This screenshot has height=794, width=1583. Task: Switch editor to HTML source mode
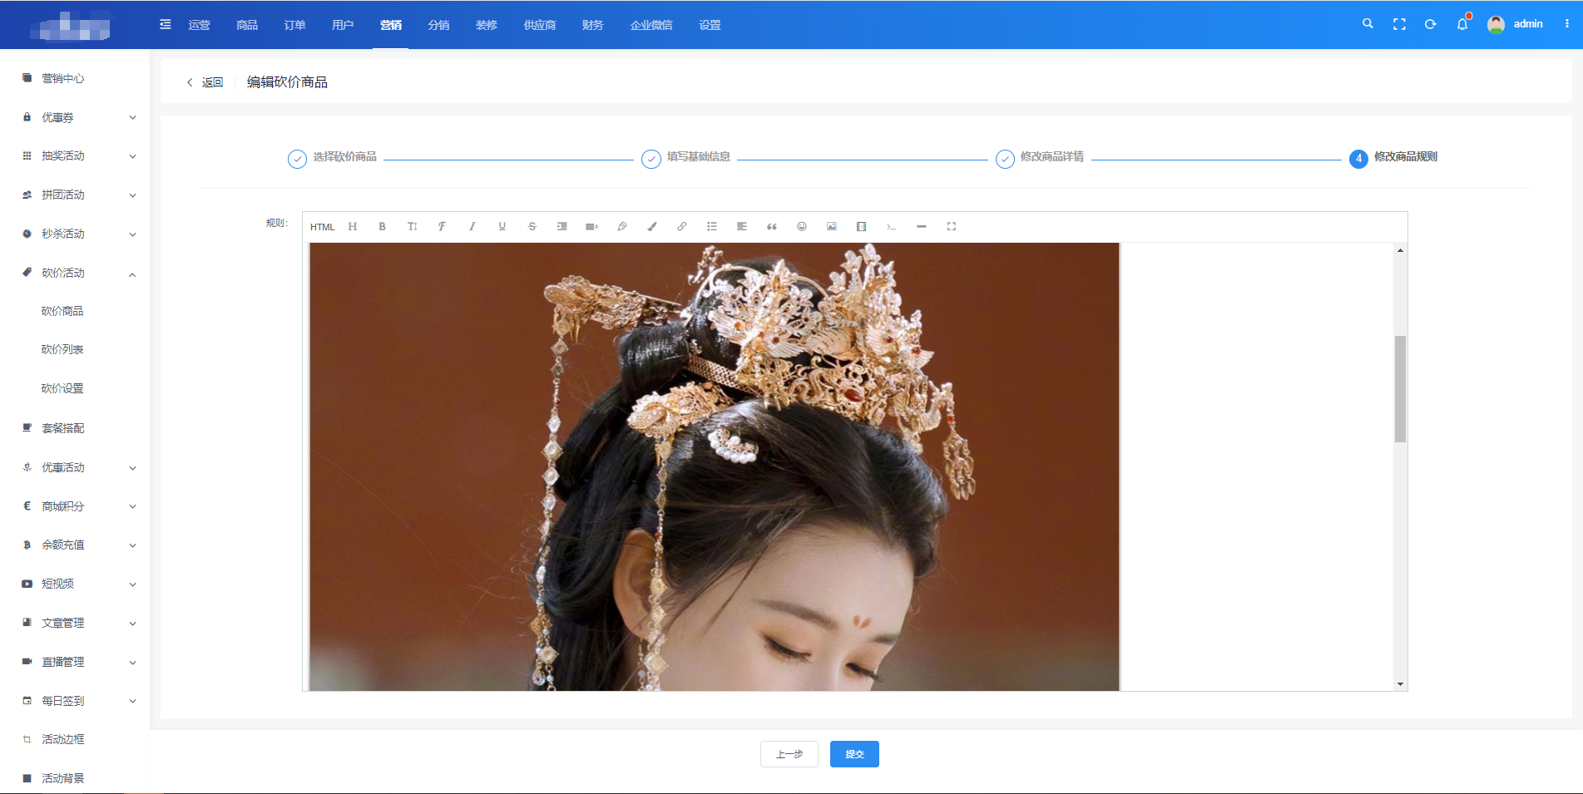tap(322, 227)
